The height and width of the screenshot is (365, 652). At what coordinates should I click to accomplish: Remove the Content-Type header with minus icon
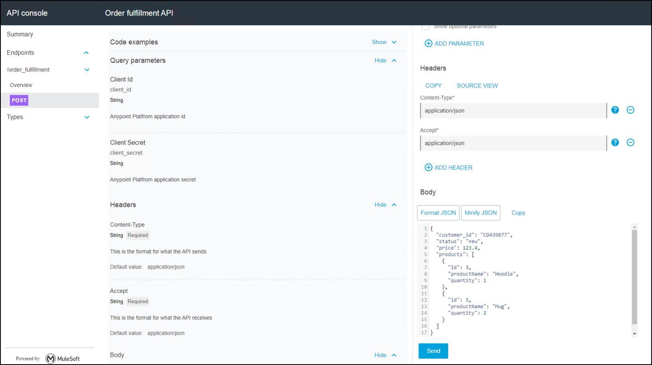(630, 110)
